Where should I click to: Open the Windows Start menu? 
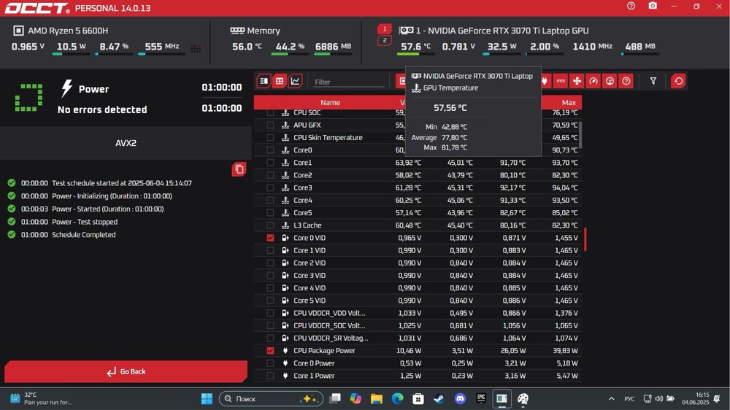[x=207, y=399]
